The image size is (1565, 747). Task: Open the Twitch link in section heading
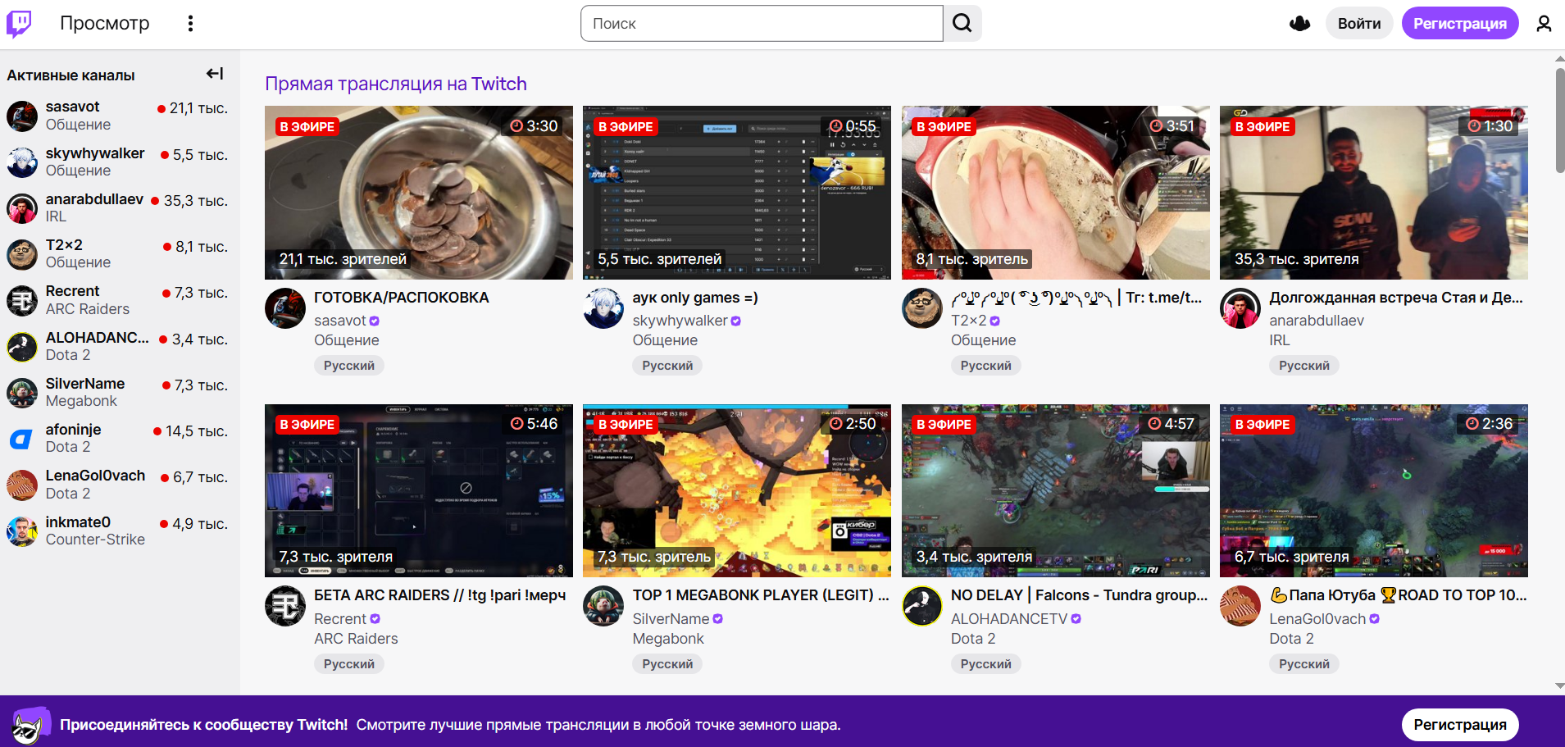click(498, 84)
